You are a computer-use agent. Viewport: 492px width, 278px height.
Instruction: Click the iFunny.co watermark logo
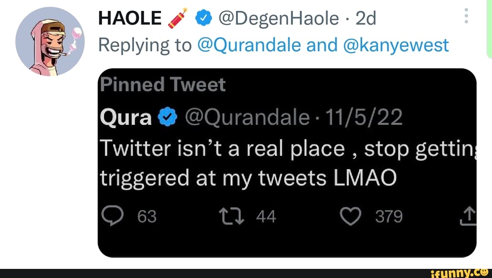click(x=460, y=273)
